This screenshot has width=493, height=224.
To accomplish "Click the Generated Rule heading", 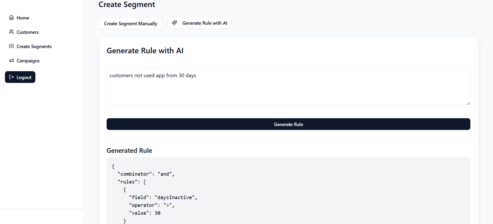I will pos(129,150).
